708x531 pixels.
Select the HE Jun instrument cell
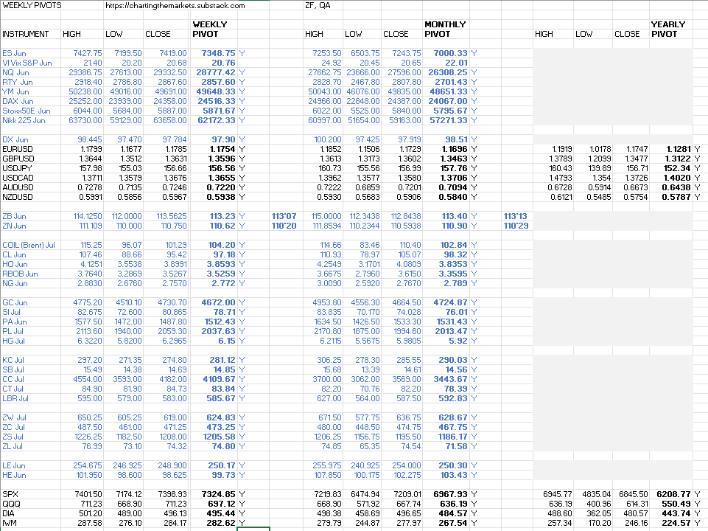[14, 475]
